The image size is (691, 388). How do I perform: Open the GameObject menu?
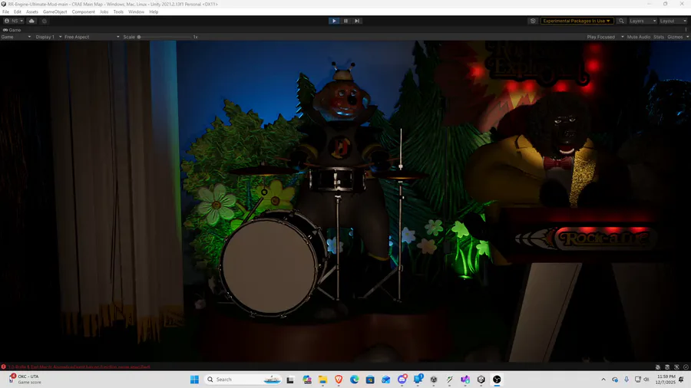pyautogui.click(x=55, y=12)
